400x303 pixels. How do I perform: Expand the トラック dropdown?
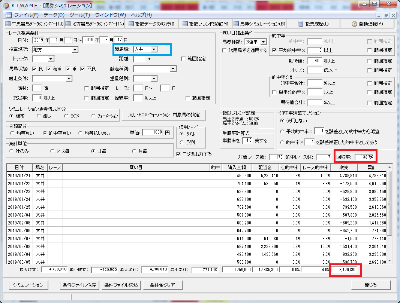click(51, 59)
